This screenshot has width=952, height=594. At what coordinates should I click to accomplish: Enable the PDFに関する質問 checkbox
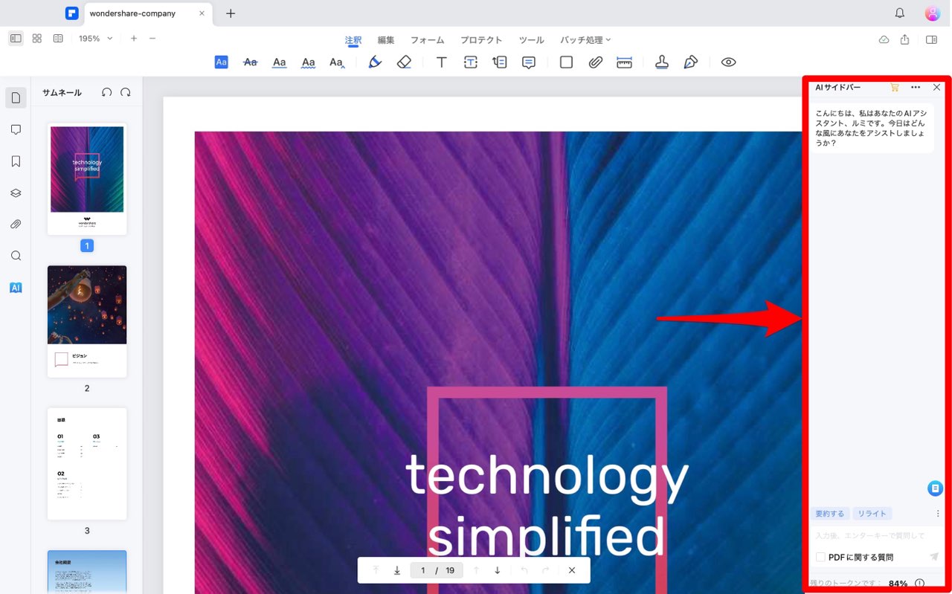coord(820,557)
